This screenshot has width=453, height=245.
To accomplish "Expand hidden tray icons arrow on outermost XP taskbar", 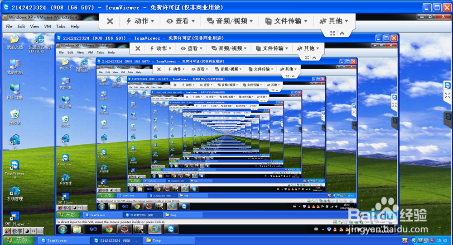I will pyautogui.click(x=414, y=240).
